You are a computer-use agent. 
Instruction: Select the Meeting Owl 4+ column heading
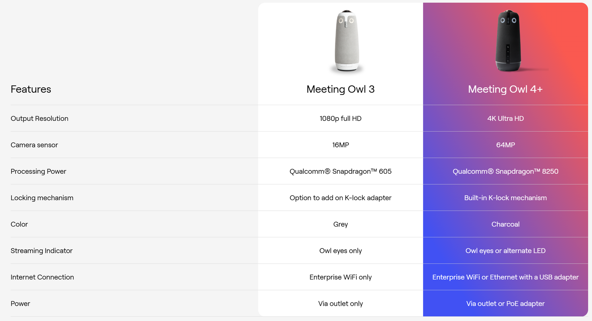[x=505, y=89]
